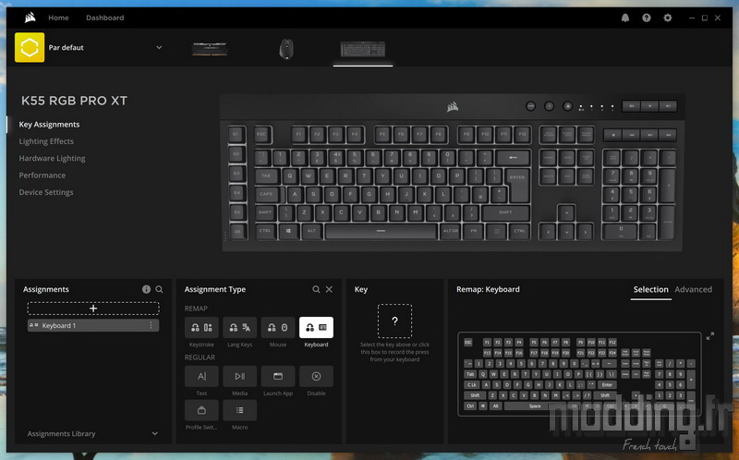This screenshot has height=460, width=739.
Task: Click ESC on small remap keyboard
Action: (x=467, y=342)
